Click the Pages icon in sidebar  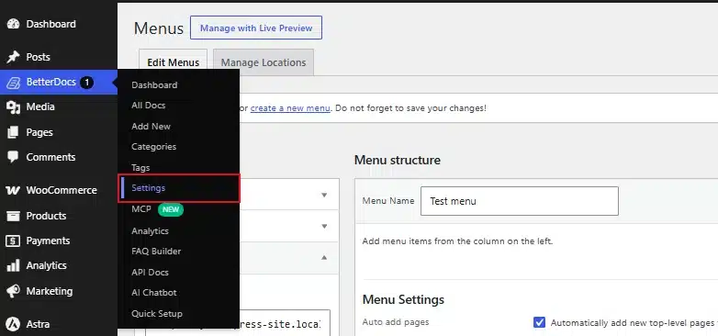click(13, 132)
